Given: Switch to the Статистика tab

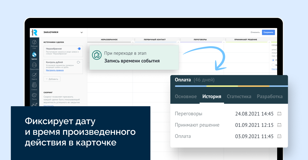Looking at the screenshot, I should coord(239,96).
